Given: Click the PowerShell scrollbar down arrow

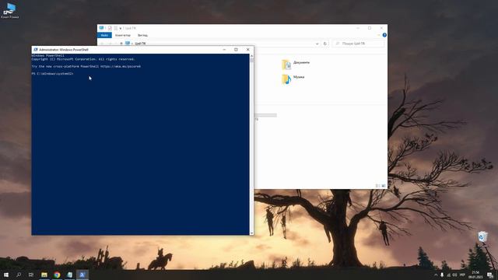Looking at the screenshot, I should tap(251, 233).
